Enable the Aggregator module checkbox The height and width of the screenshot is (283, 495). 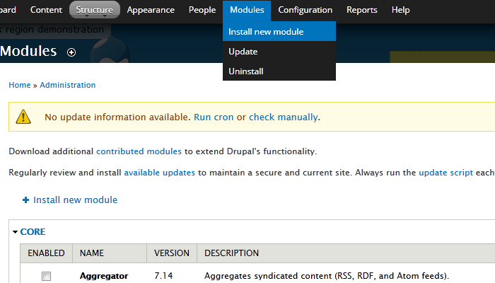[47, 276]
